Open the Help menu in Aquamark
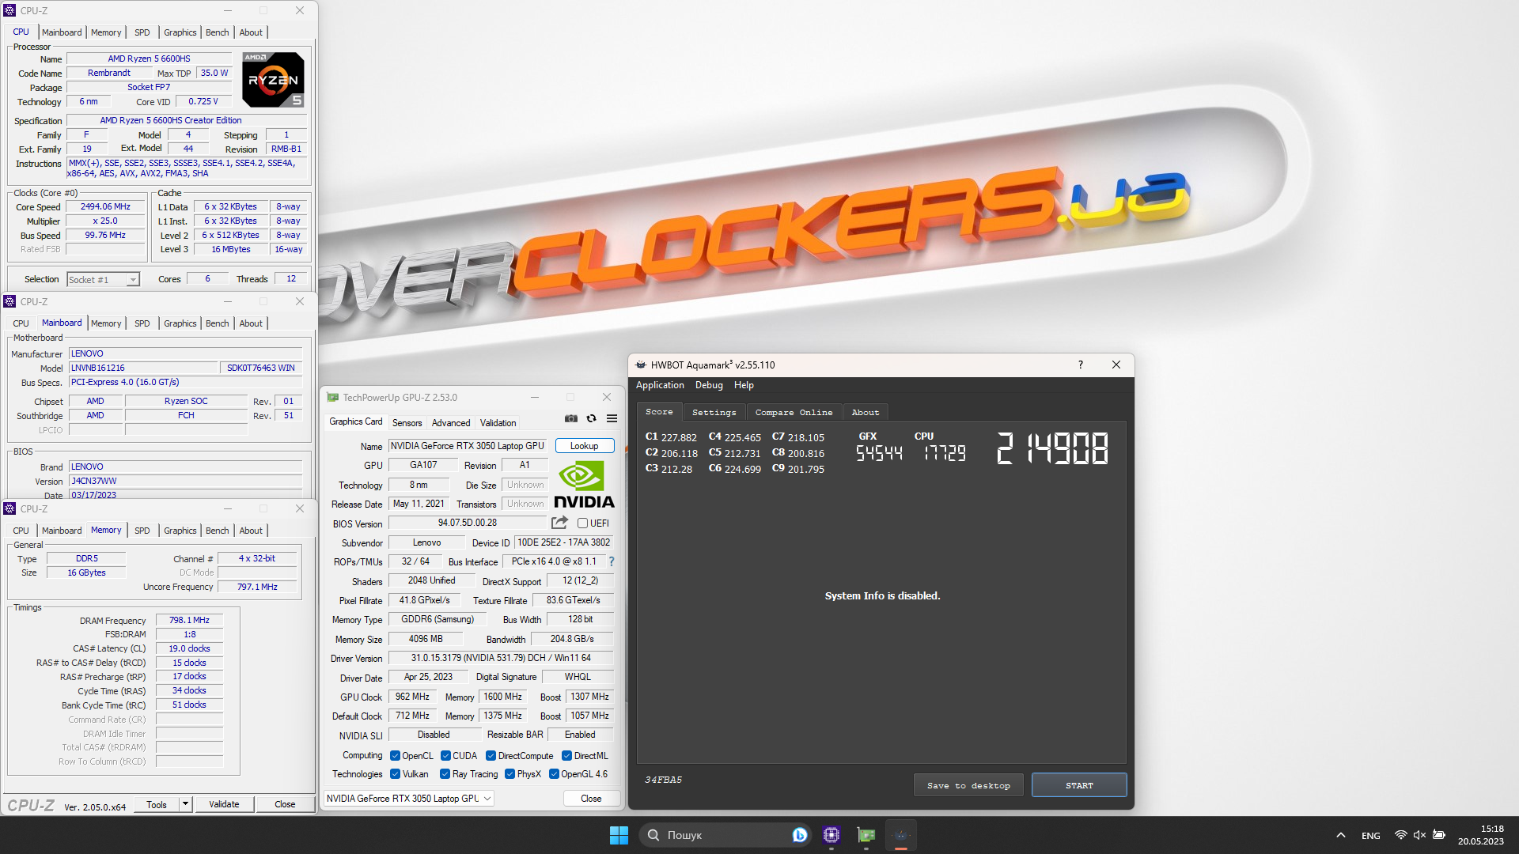The height and width of the screenshot is (854, 1519). 744,385
